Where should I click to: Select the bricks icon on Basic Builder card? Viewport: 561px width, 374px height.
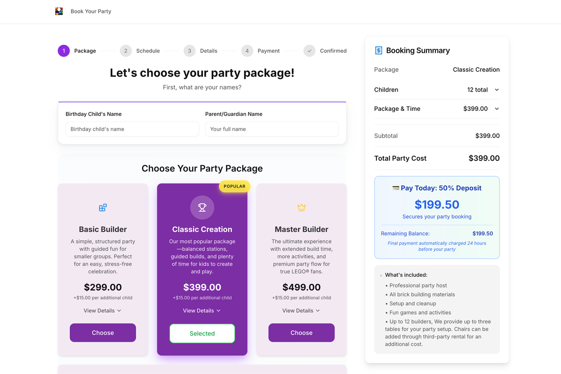click(103, 207)
